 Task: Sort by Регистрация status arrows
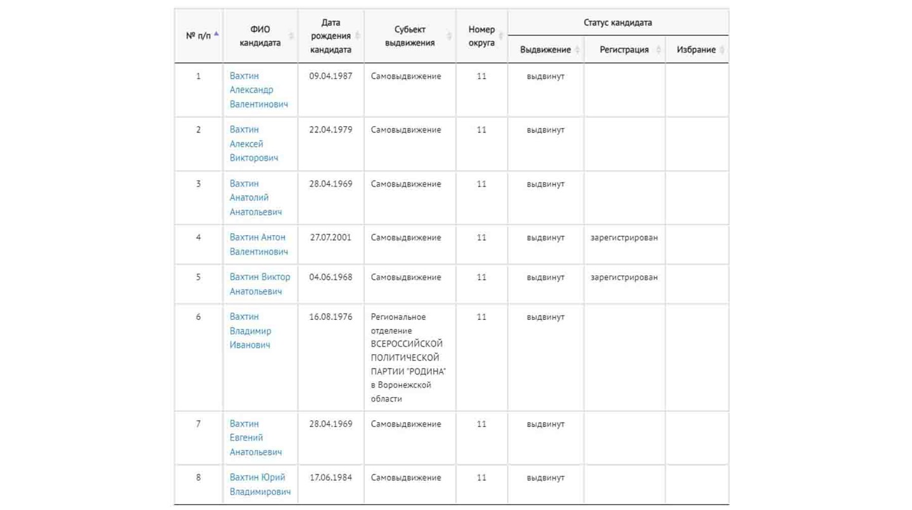[659, 49]
